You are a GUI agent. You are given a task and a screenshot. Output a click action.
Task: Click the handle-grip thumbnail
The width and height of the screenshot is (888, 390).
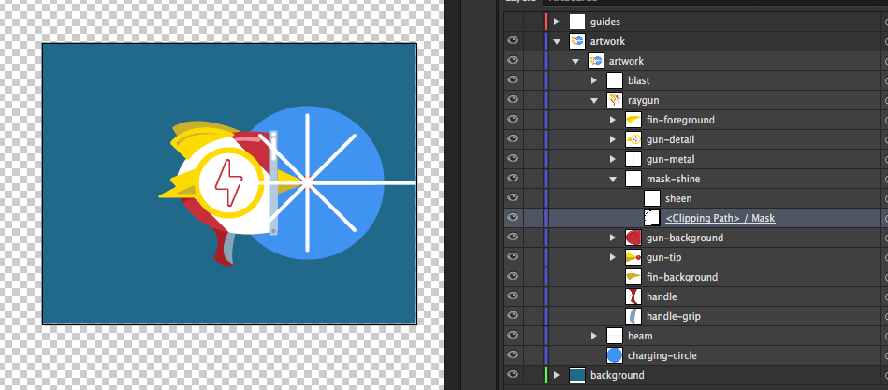pyautogui.click(x=633, y=316)
